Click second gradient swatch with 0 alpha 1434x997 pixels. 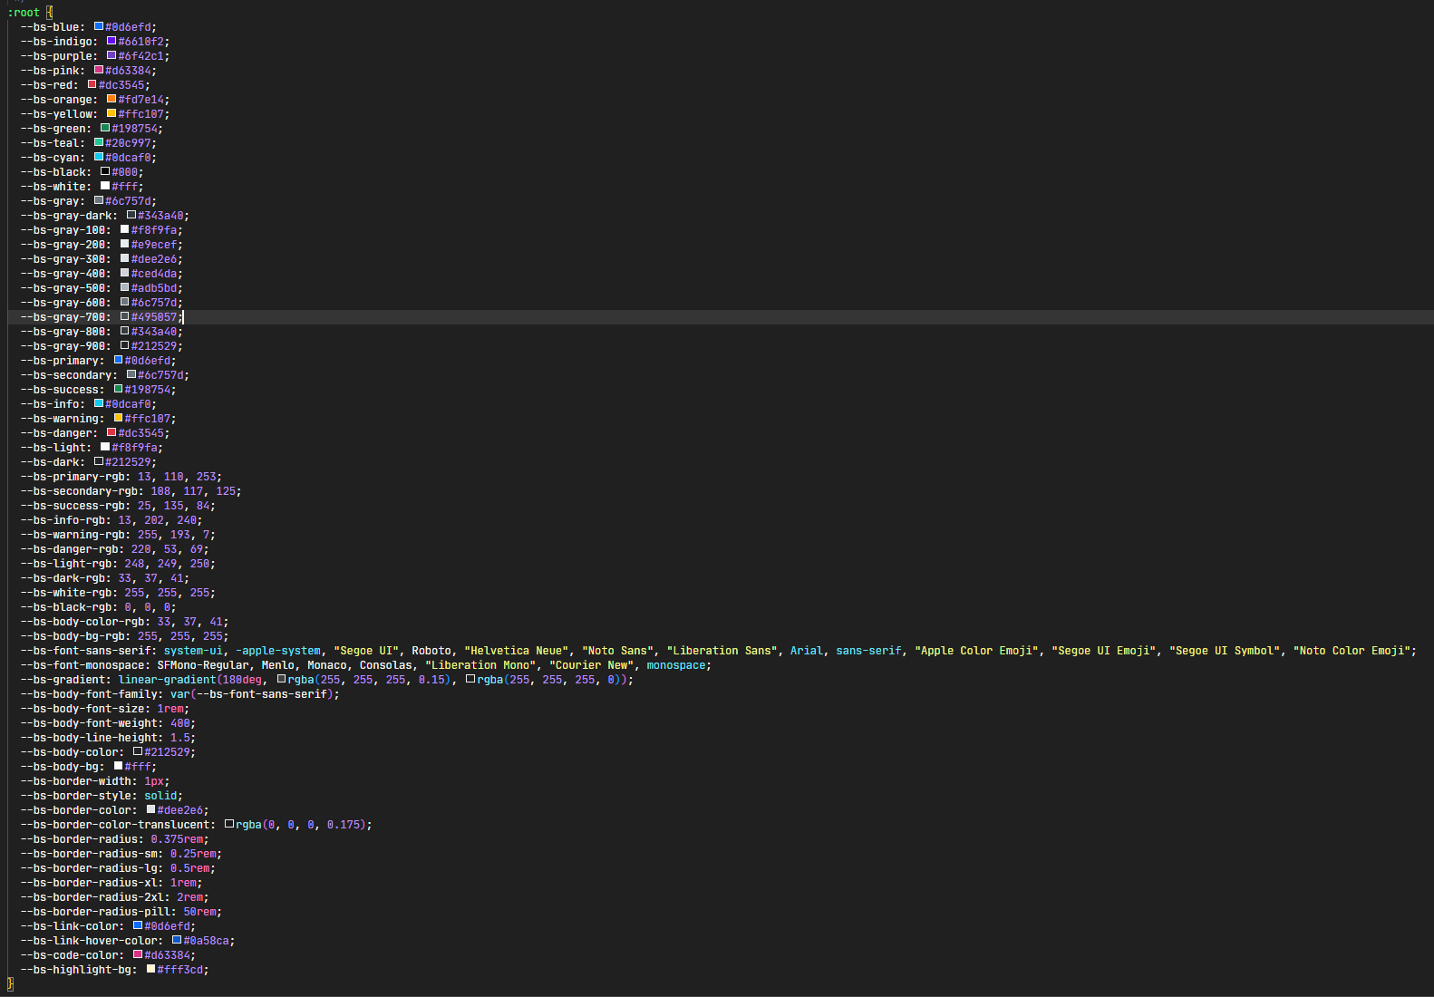[470, 679]
